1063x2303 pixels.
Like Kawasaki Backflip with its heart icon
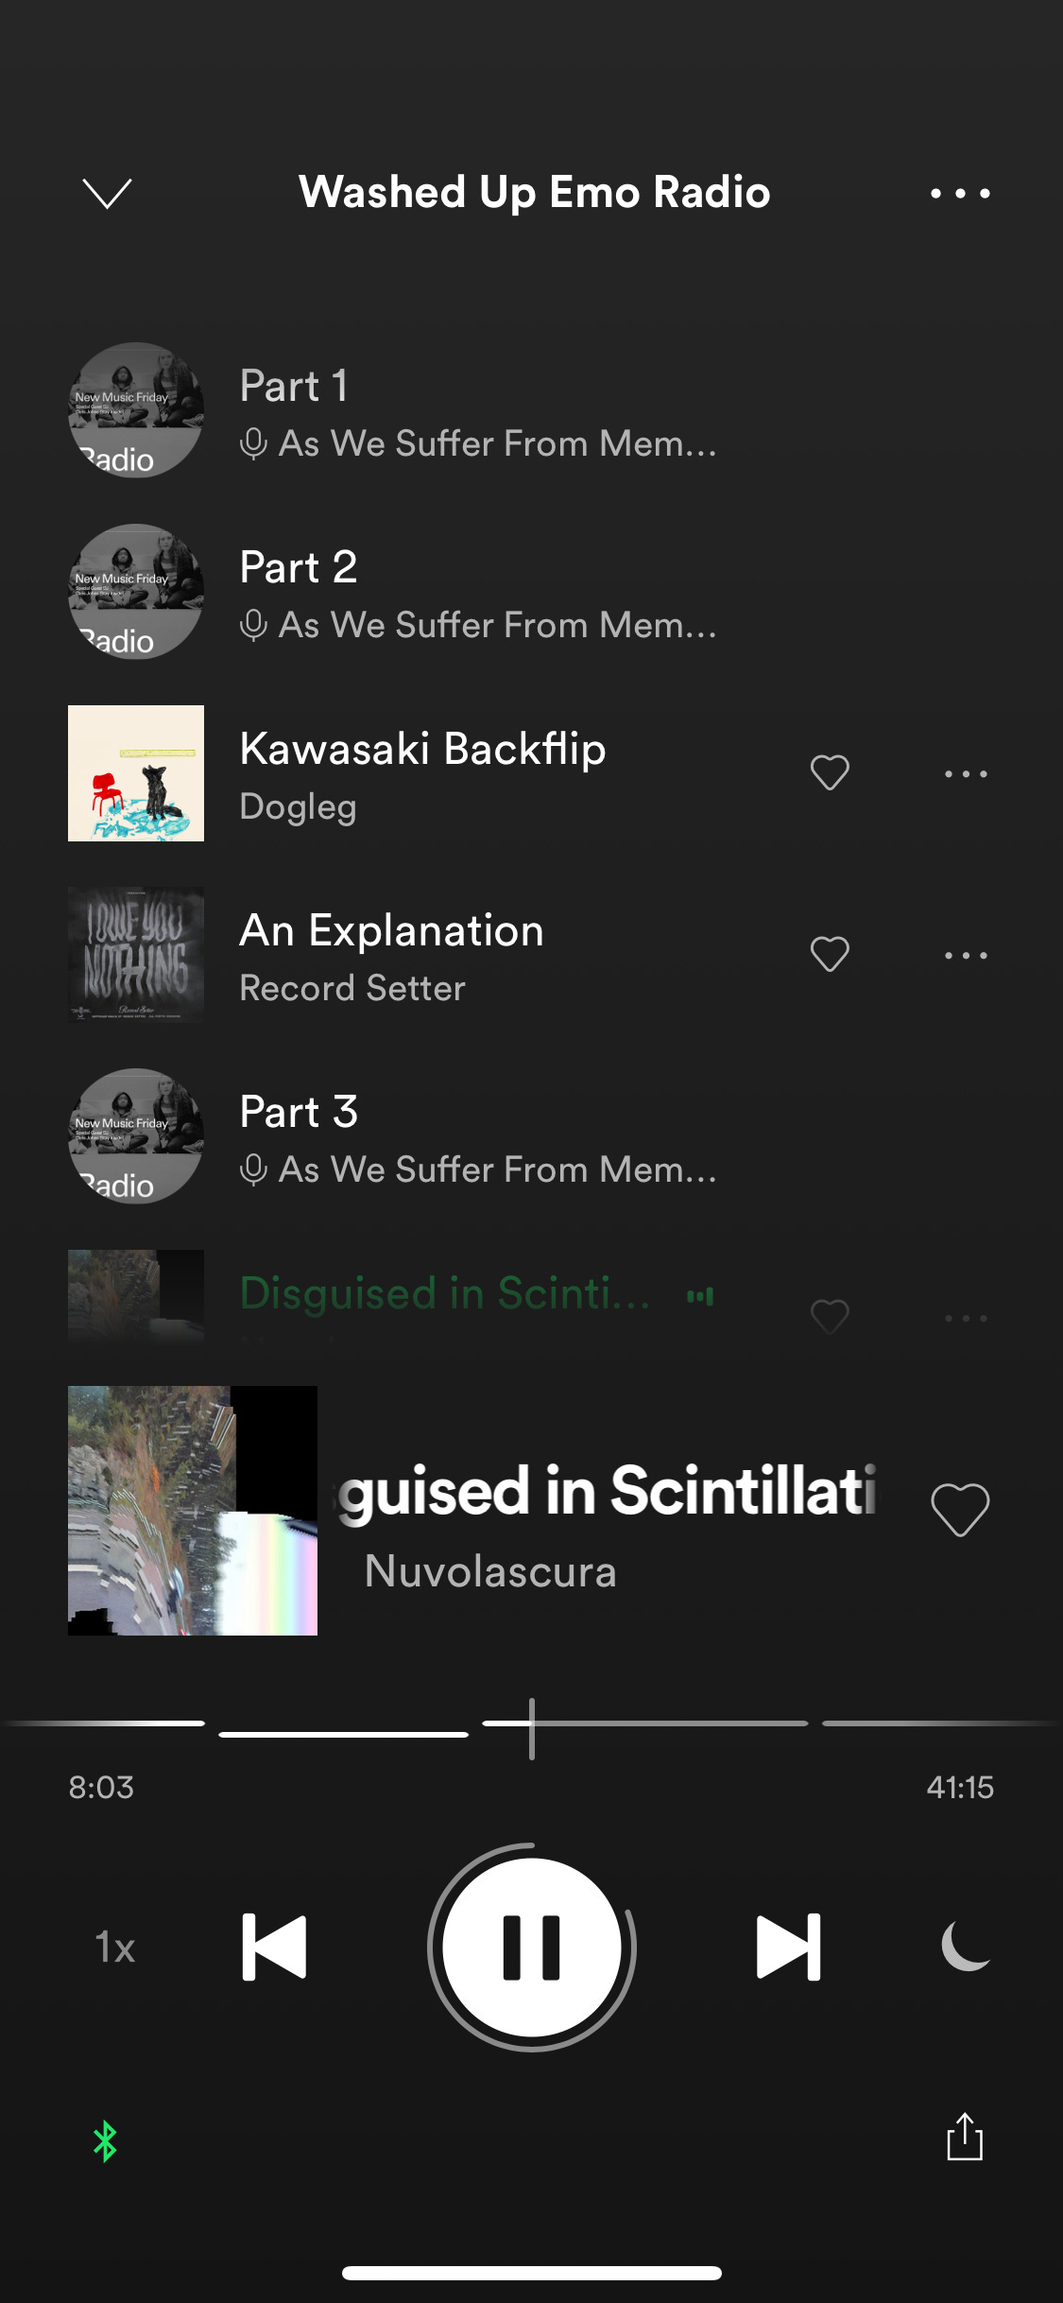(830, 773)
